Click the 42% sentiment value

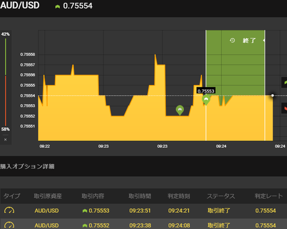(x=5, y=34)
